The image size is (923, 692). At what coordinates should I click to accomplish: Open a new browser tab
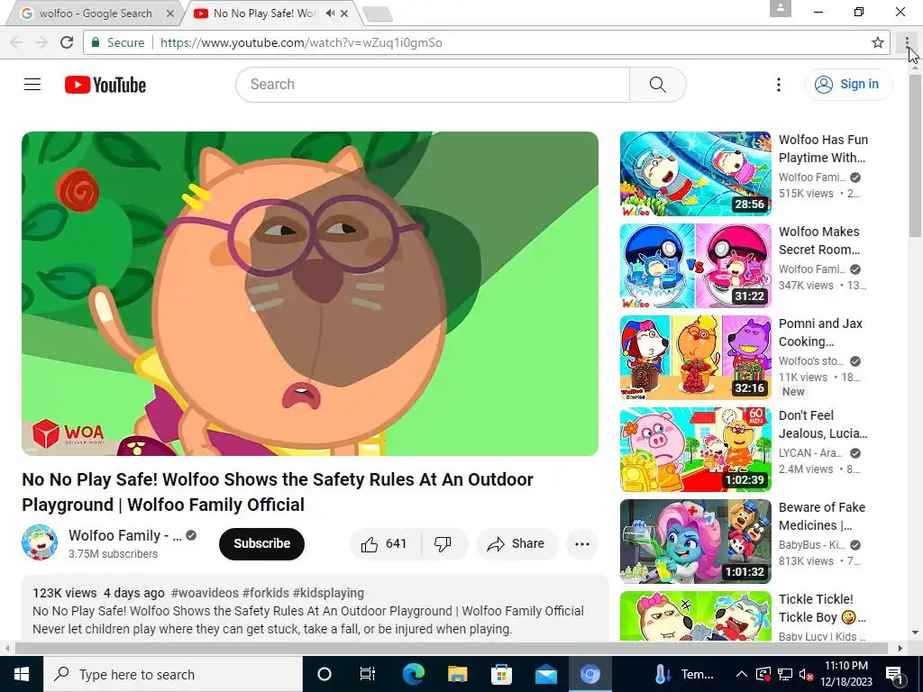click(x=378, y=14)
